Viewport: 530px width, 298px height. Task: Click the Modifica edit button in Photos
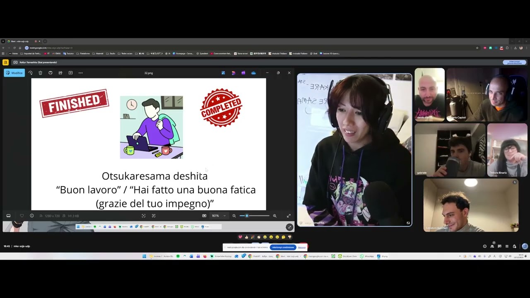click(14, 73)
